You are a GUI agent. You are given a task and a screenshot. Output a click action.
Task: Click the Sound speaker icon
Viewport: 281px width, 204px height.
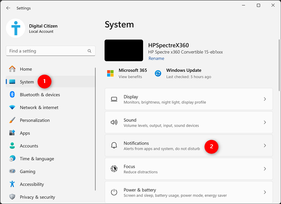pyautogui.click(x=114, y=122)
